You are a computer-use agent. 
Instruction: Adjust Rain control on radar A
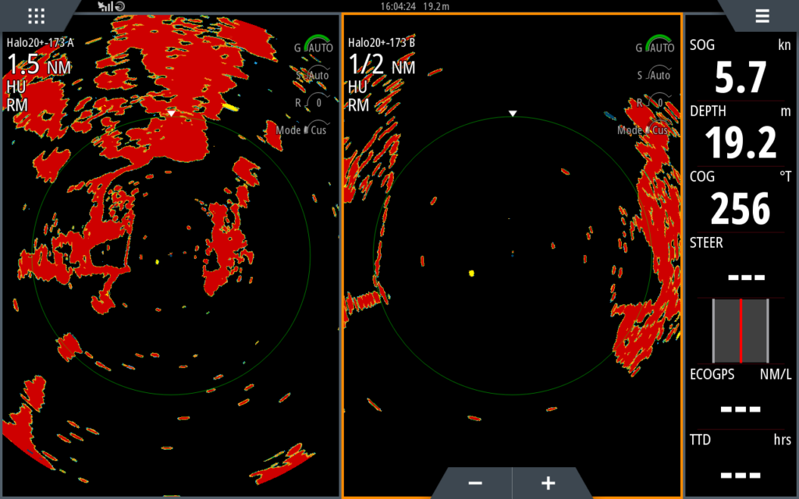click(x=314, y=102)
